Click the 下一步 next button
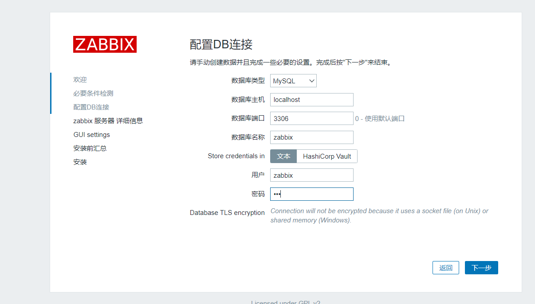 click(481, 268)
